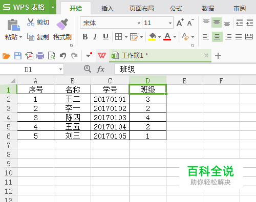
Task: Click the clear formatting eraser icon
Action: pos(185,36)
